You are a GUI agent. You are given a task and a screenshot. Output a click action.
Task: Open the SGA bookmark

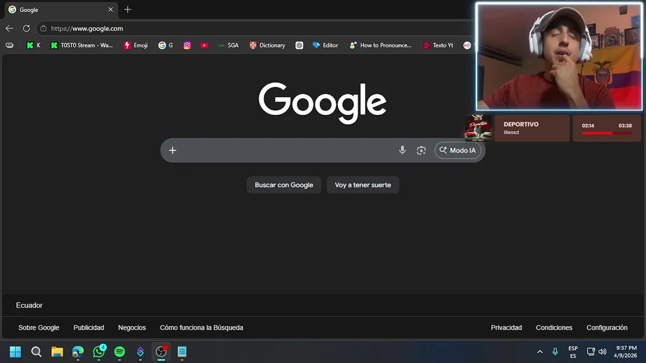coord(228,45)
